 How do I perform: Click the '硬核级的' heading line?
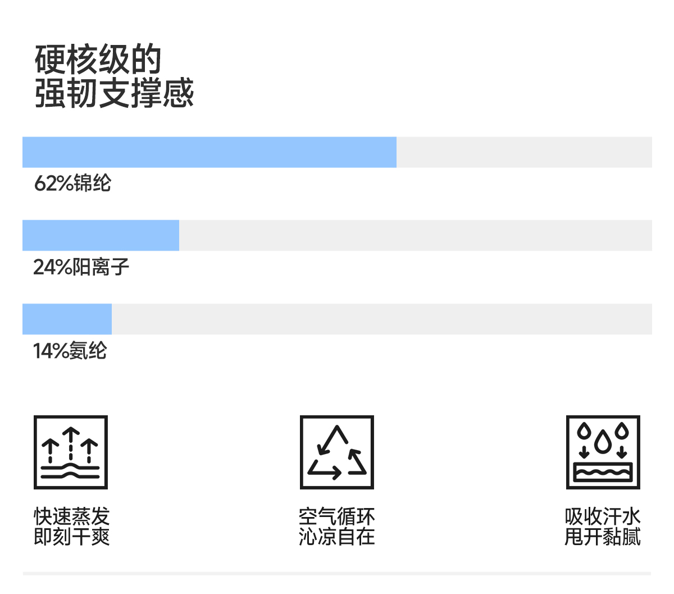coord(98,60)
